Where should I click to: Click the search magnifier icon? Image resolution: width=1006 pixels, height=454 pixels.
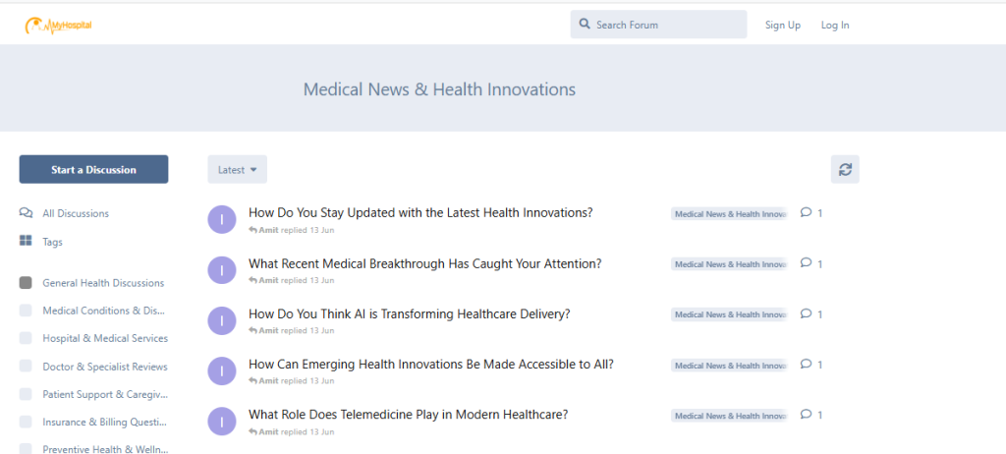[584, 24]
